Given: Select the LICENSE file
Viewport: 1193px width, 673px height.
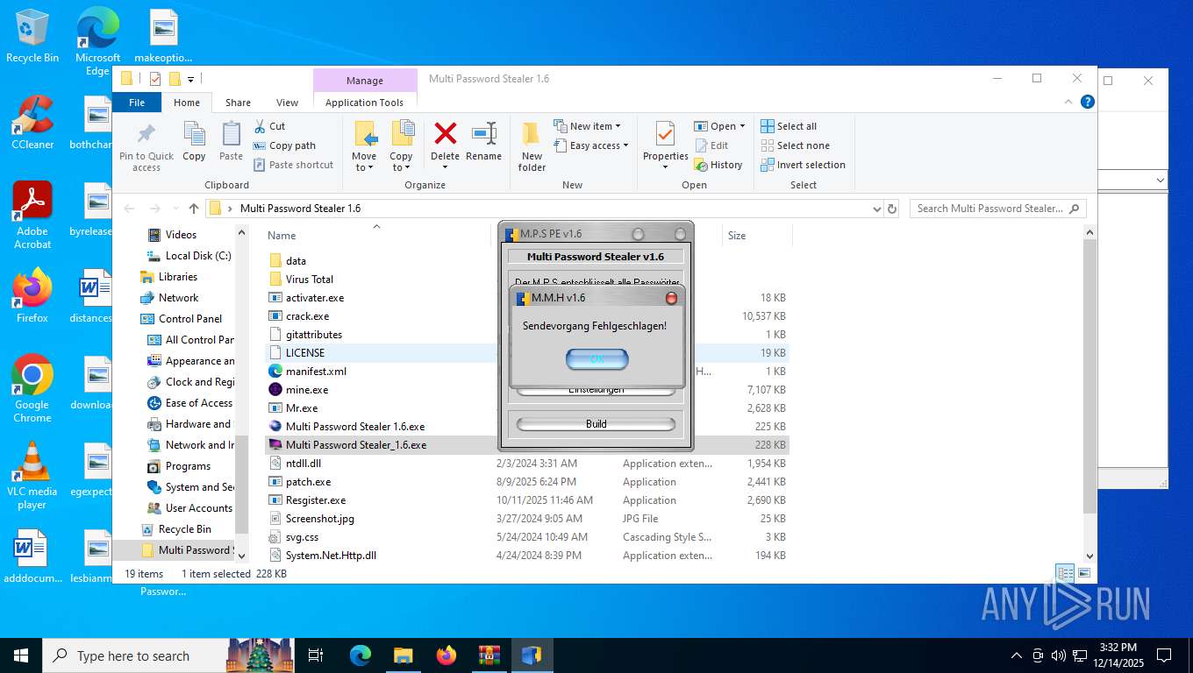Looking at the screenshot, I should 304,353.
